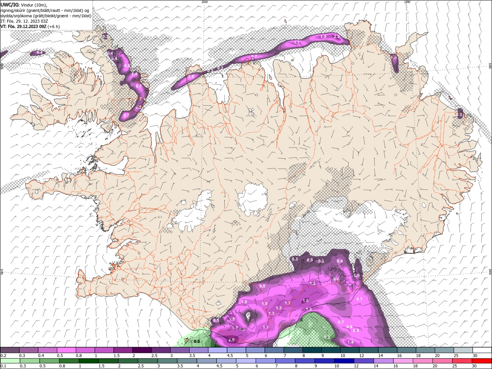Screen dimensions: 492x369
Task: Click the 'rigning/skúrir' legend description line
Action: [45, 10]
